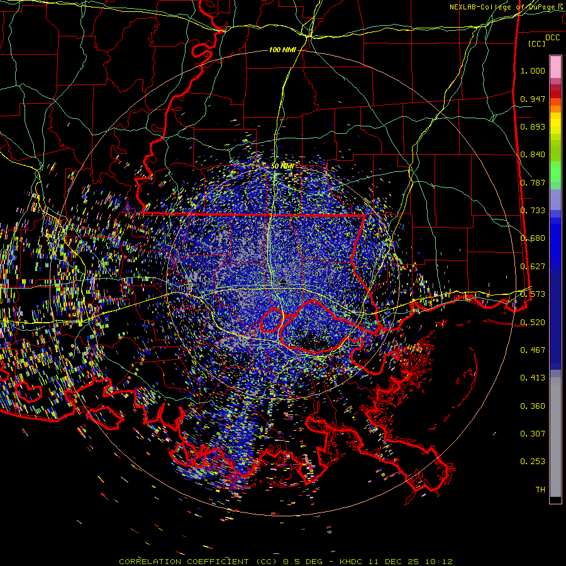Pick the pink segment of the color bar
This screenshot has width=566, height=566.
[555, 67]
